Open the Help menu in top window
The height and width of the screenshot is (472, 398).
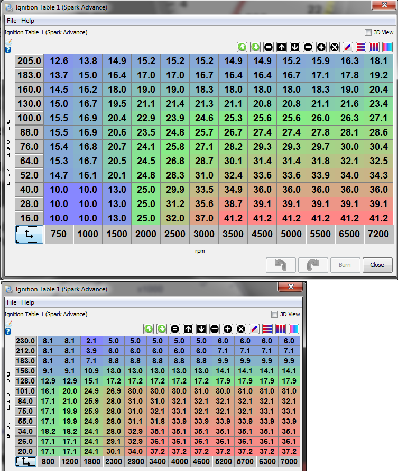click(x=27, y=21)
